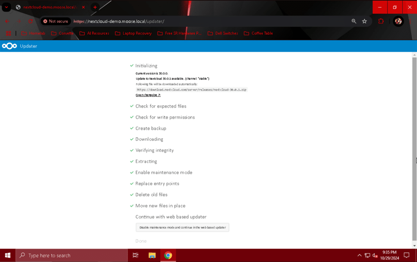This screenshot has height=262, width=417.
Task: Bookmark this page with the star
Action: click(364, 21)
